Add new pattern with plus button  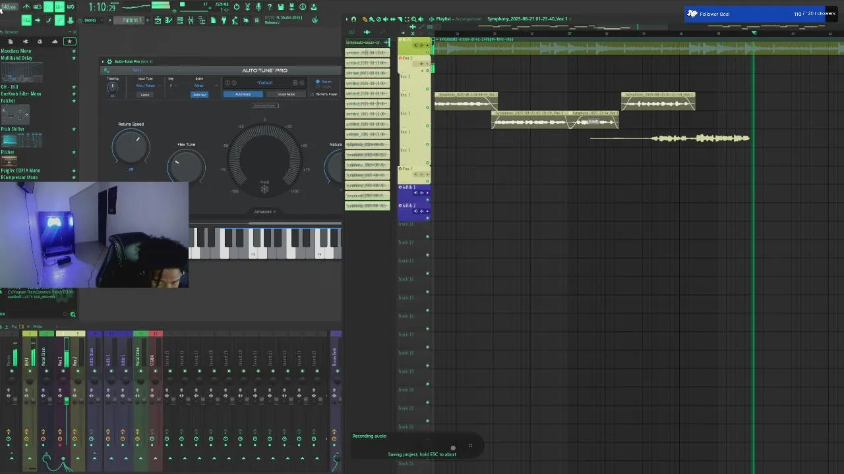(x=148, y=20)
